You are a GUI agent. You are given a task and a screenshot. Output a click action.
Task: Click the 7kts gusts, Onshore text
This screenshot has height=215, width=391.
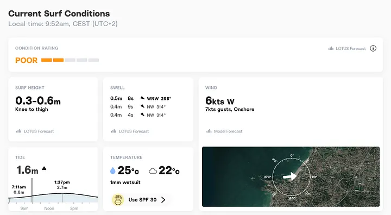[230, 109]
